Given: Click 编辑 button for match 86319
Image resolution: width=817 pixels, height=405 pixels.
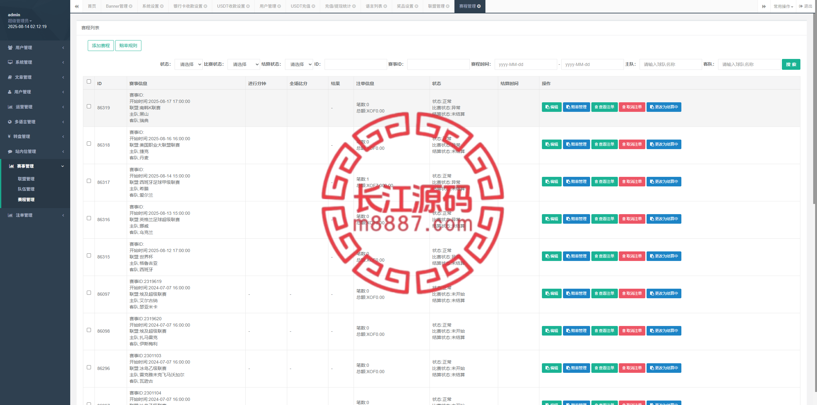Looking at the screenshot, I should point(551,107).
